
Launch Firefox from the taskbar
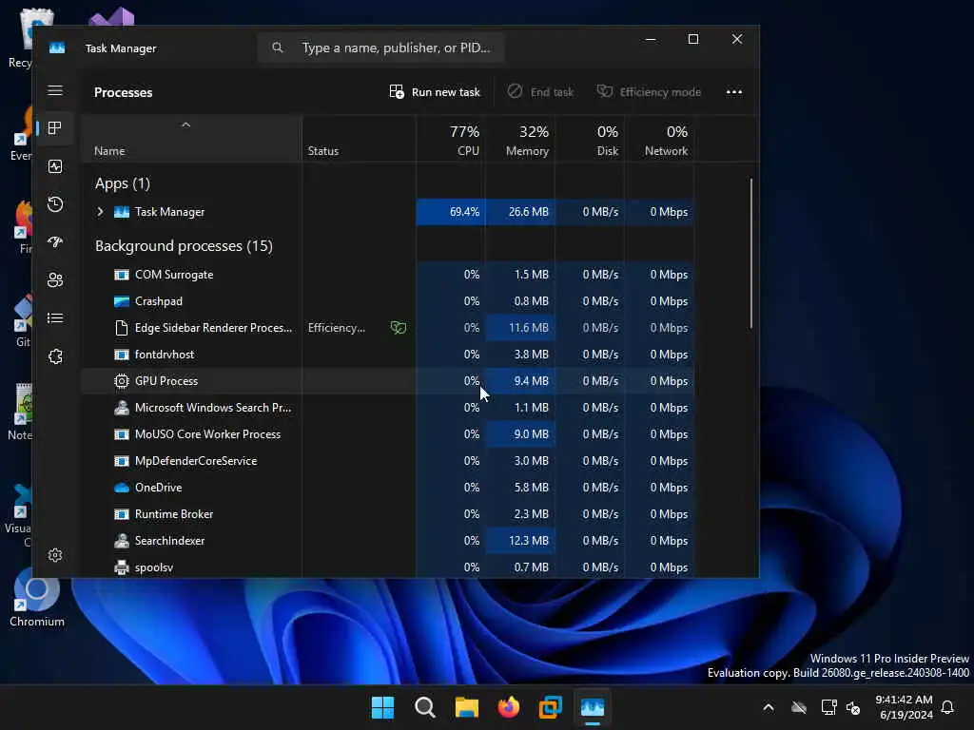[x=509, y=707]
